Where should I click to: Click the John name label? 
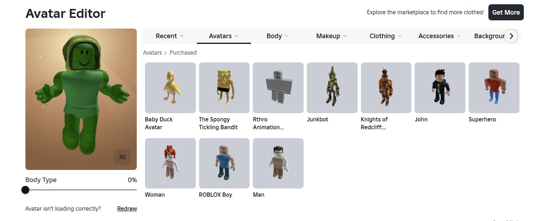point(421,119)
